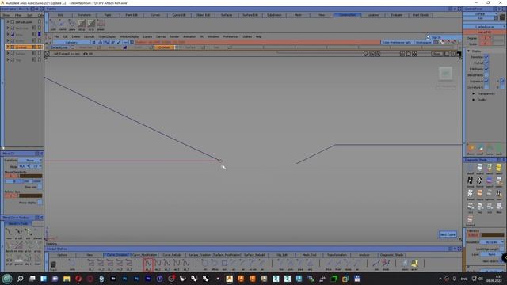Click the grid icon next to the Category field
The height and width of the screenshot is (285, 507).
pos(93,42)
